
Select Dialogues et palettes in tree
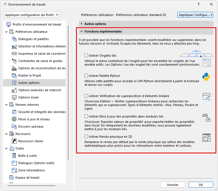click(33, 39)
